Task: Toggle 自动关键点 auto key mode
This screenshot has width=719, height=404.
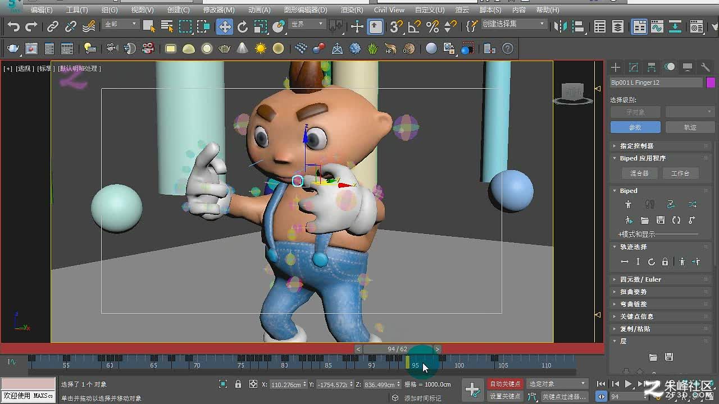Action: (505, 384)
